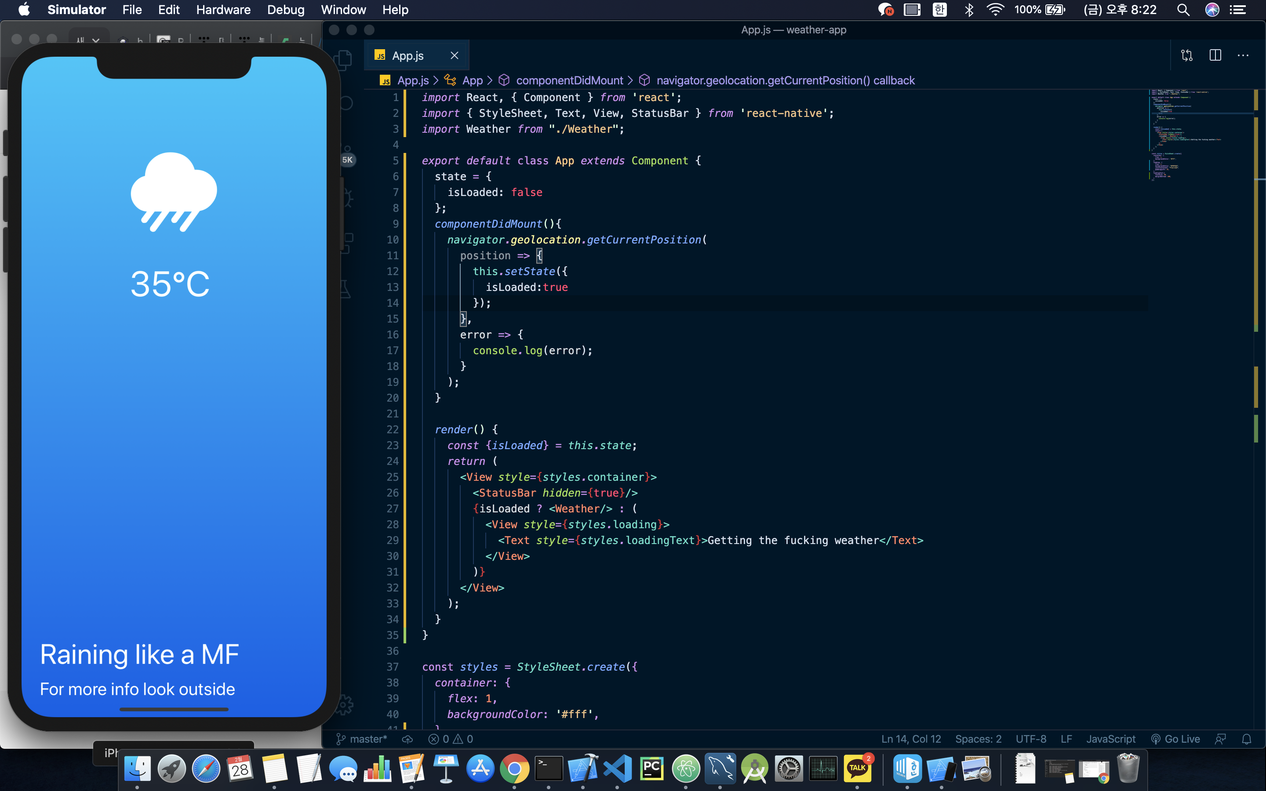Image resolution: width=1266 pixels, height=791 pixels.
Task: Click componentDidMount in the breadcrumb
Action: click(569, 80)
